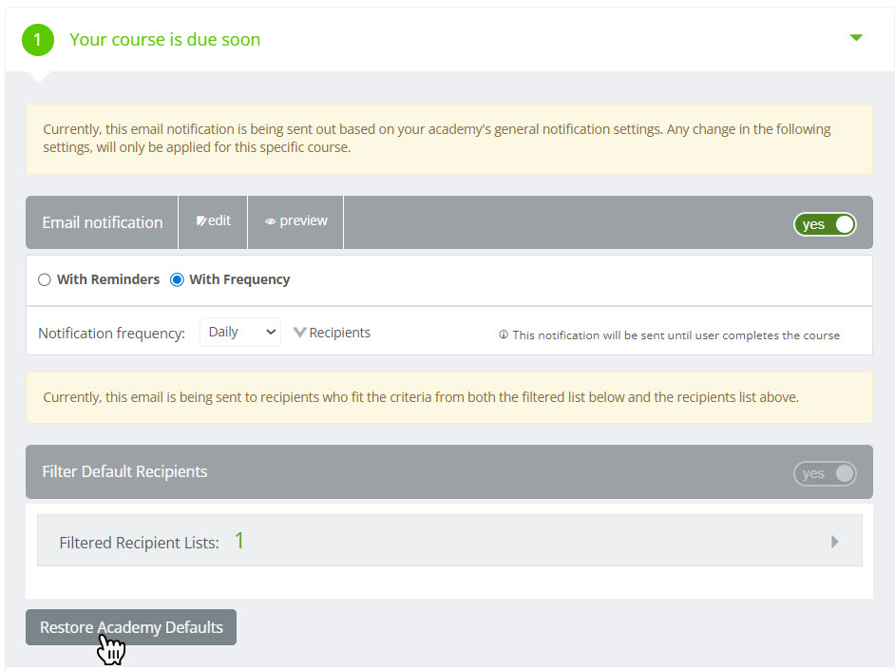Open the email notification edit button
The height and width of the screenshot is (670, 895).
click(x=213, y=221)
